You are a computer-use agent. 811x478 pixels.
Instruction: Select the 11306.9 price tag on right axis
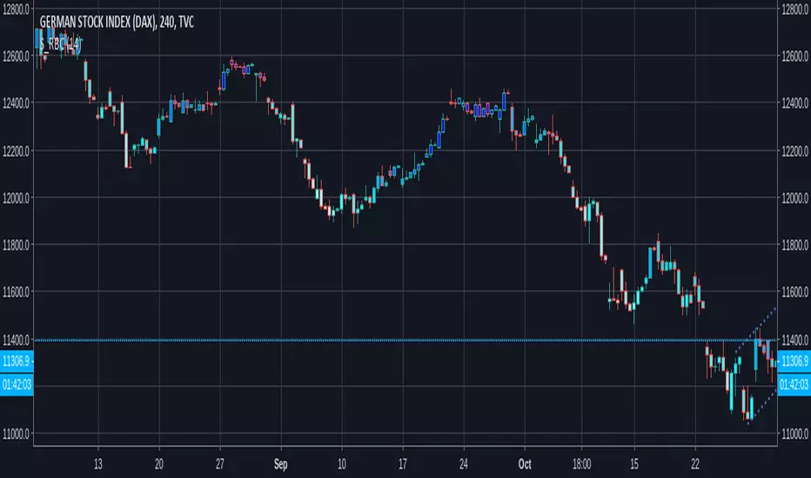794,361
